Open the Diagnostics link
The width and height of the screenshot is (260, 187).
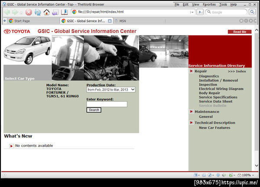point(209,76)
